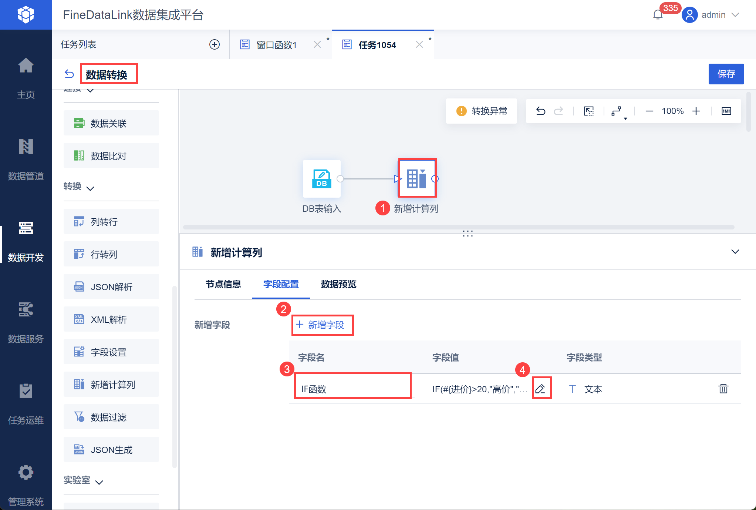Click the 保存 button
The image size is (756, 510).
tap(726, 74)
